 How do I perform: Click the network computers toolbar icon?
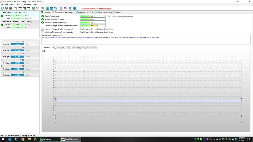tap(56, 8)
